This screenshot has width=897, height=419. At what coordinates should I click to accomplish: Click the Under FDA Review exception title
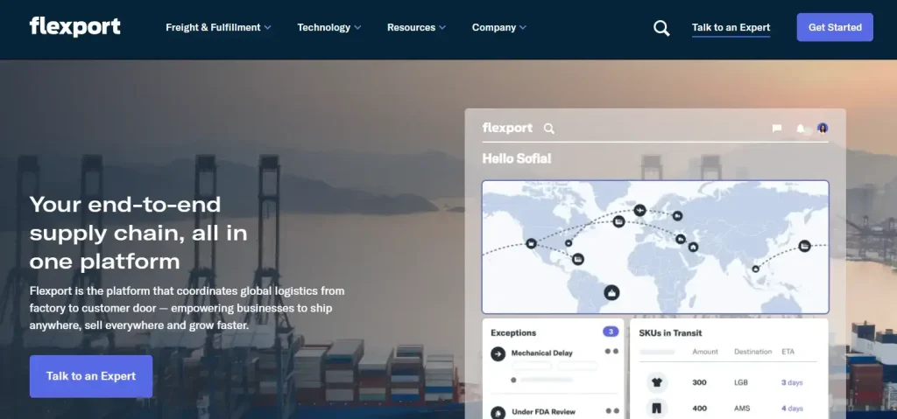pos(543,412)
